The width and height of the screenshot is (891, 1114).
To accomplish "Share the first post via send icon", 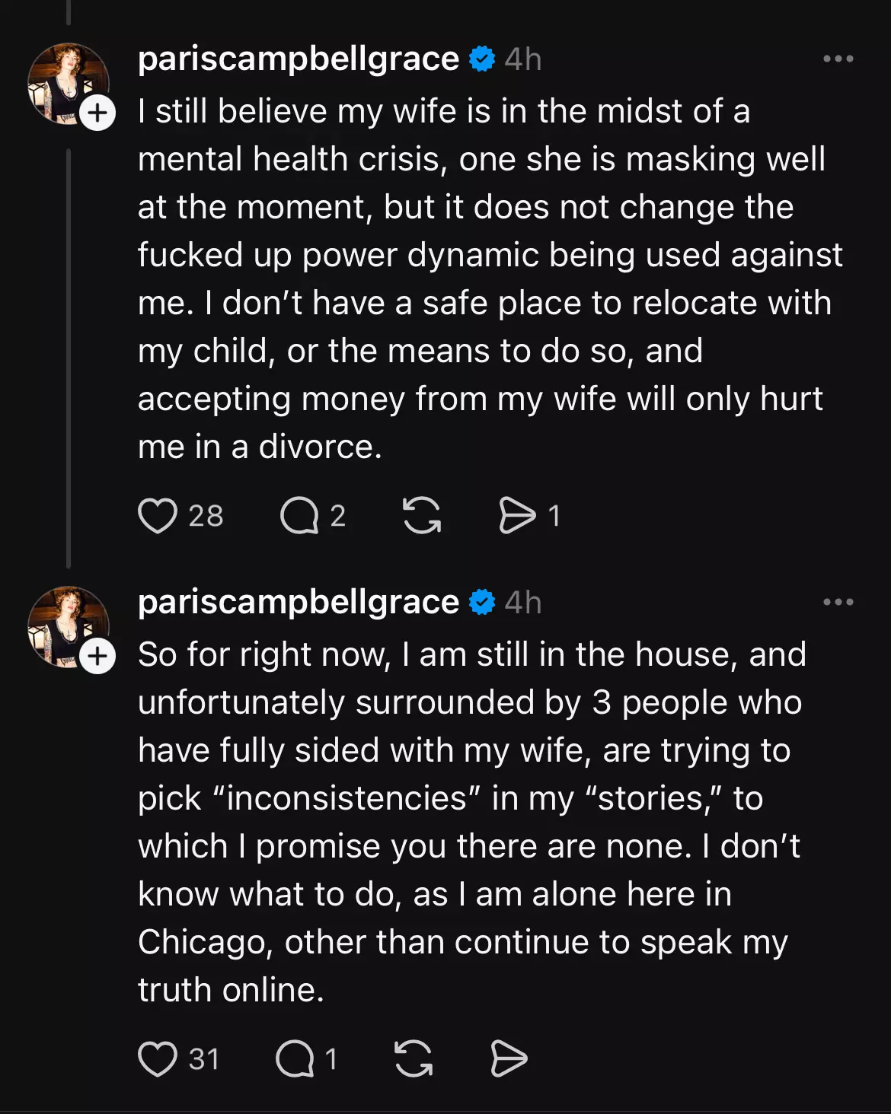I will [x=517, y=516].
